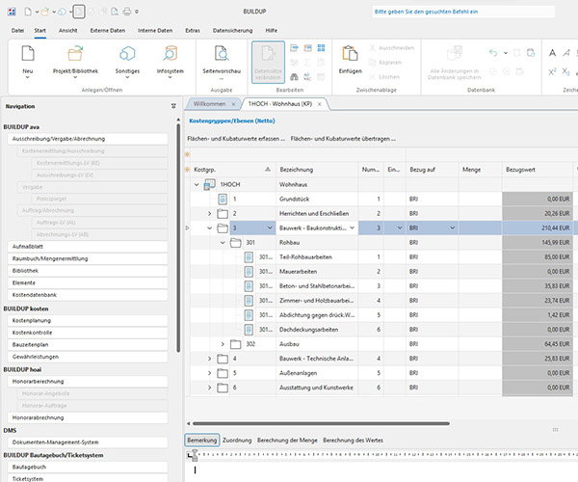Click the database refresh icon in Datenbank group
The image size is (578, 482).
(531, 53)
